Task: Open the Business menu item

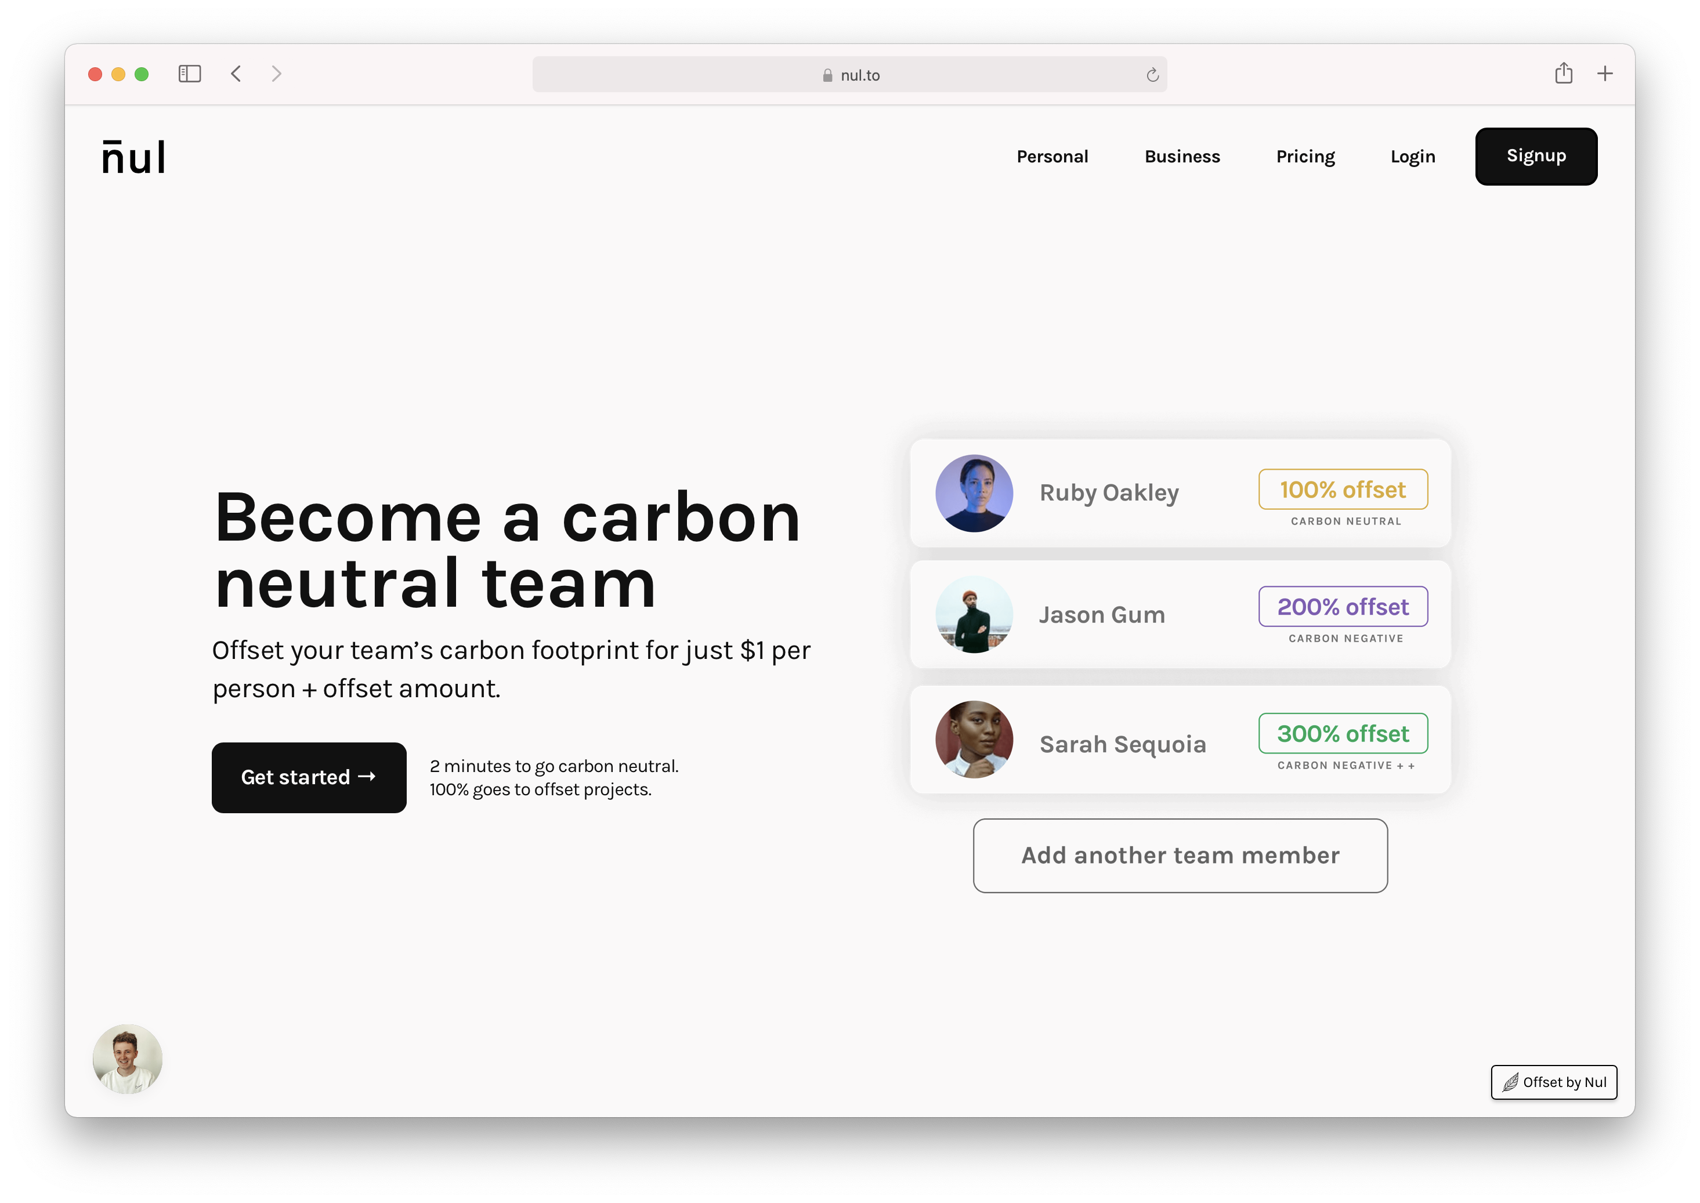Action: point(1181,156)
